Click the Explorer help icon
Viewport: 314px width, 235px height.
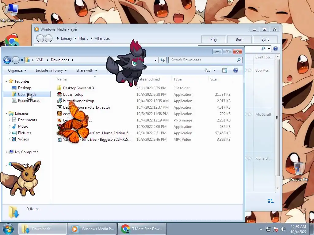click(x=236, y=70)
